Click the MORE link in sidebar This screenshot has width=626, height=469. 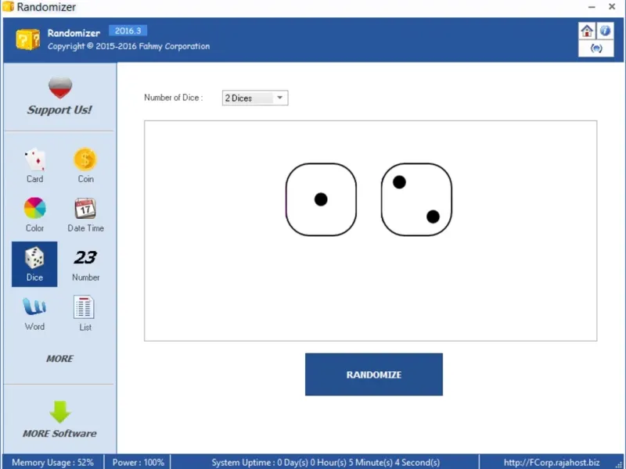[60, 359]
